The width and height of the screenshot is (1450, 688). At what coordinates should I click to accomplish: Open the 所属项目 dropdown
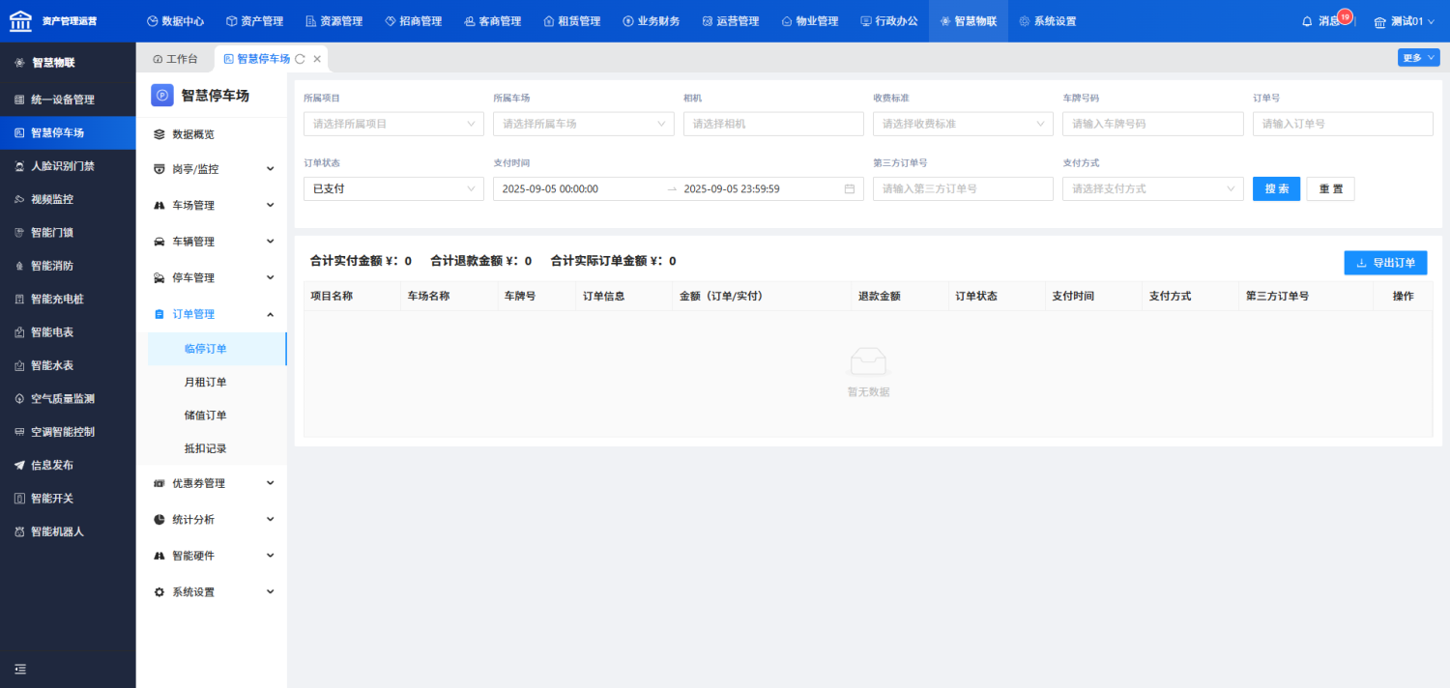pos(393,124)
